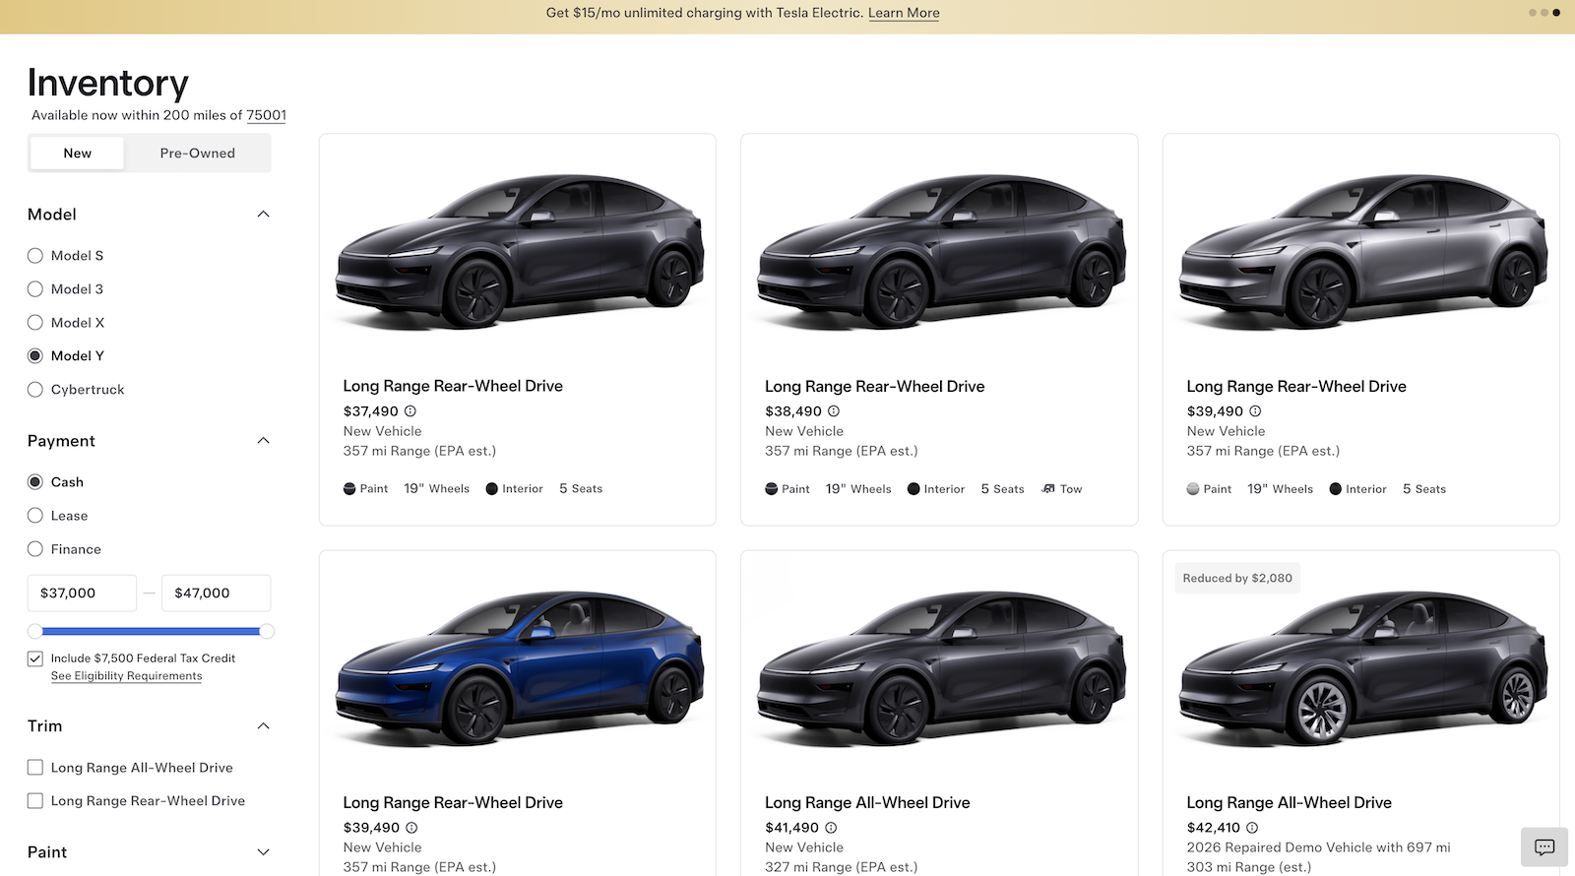Choose Cash payment option

point(35,482)
